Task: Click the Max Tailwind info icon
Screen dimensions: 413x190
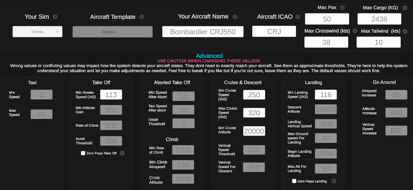Action: pos(405,31)
